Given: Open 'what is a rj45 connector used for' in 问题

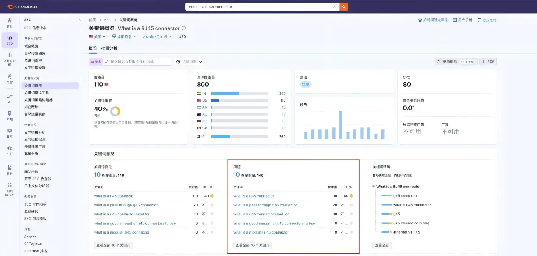Looking at the screenshot, I should pyautogui.click(x=261, y=214).
